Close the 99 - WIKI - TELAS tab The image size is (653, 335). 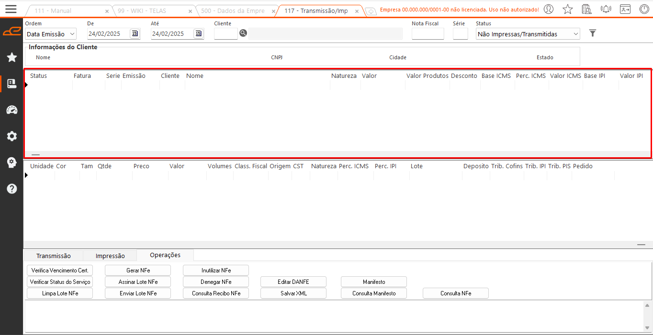[191, 11]
